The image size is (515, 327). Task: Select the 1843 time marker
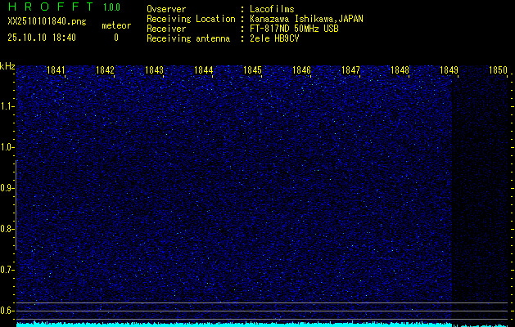pyautogui.click(x=154, y=70)
